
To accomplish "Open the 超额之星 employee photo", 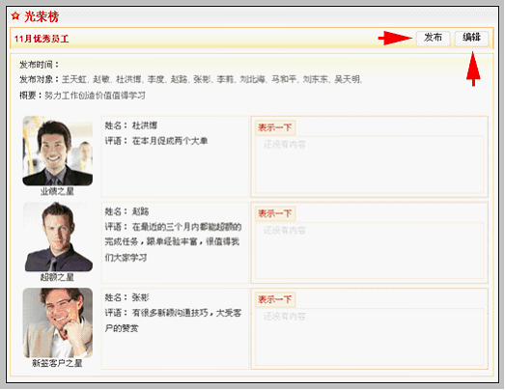I will pyautogui.click(x=58, y=237).
